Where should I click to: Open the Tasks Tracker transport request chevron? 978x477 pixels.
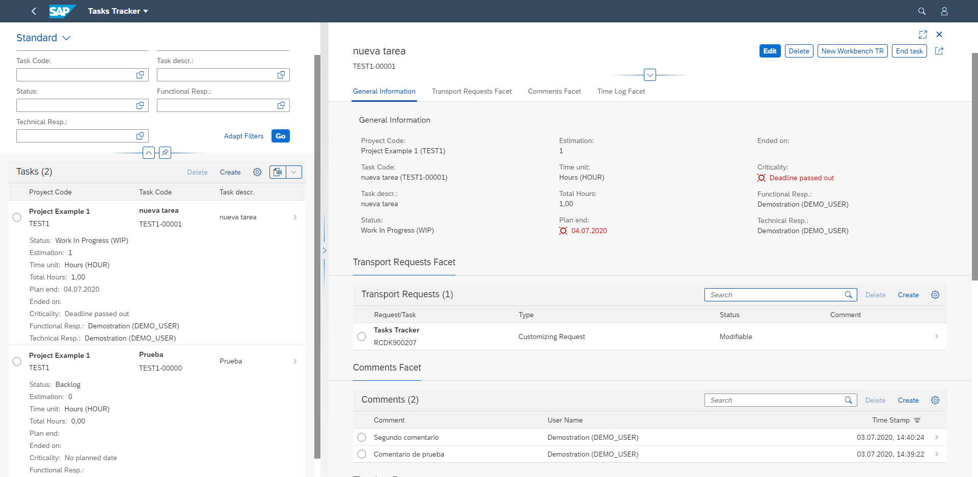coord(937,336)
